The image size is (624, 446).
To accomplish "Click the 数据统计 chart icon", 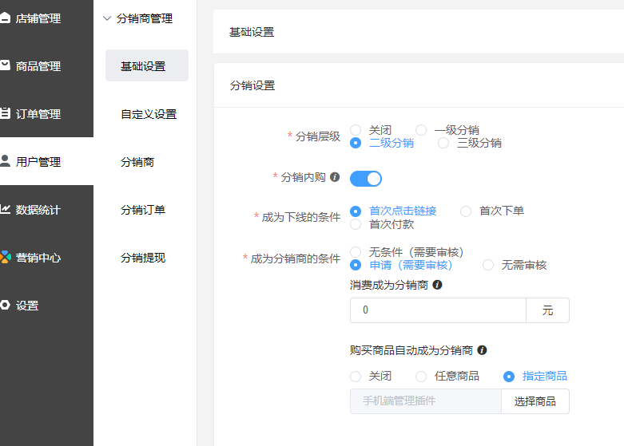I will click(x=6, y=209).
